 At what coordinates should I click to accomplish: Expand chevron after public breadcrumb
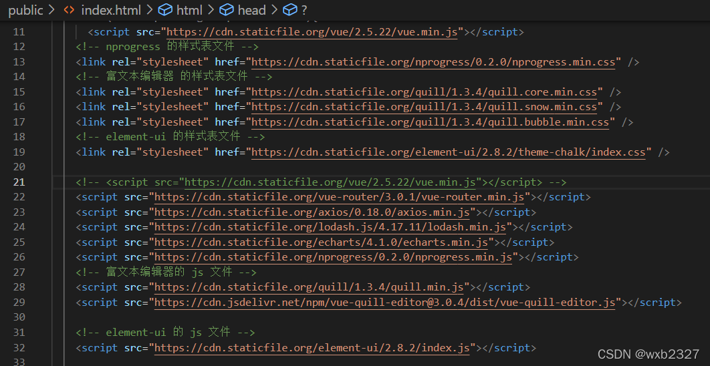pyautogui.click(x=51, y=10)
